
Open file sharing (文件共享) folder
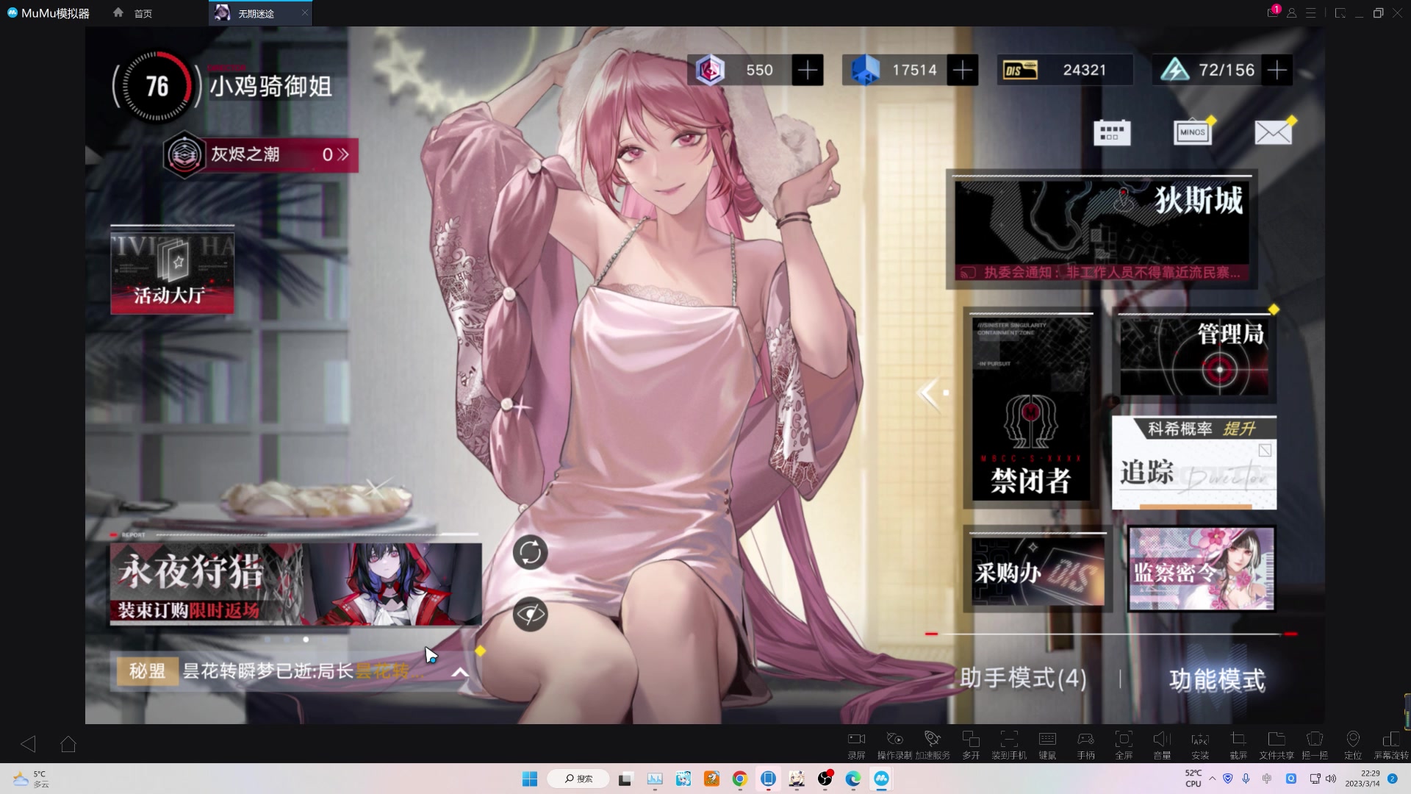pyautogui.click(x=1277, y=744)
